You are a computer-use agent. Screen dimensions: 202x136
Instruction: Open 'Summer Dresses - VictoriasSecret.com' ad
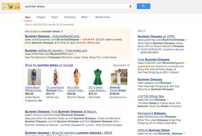(x=52, y=36)
